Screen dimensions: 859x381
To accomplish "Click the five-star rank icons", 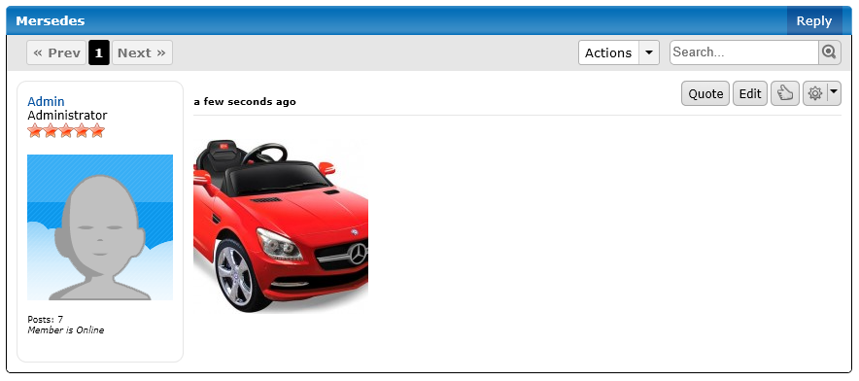I will 66,130.
